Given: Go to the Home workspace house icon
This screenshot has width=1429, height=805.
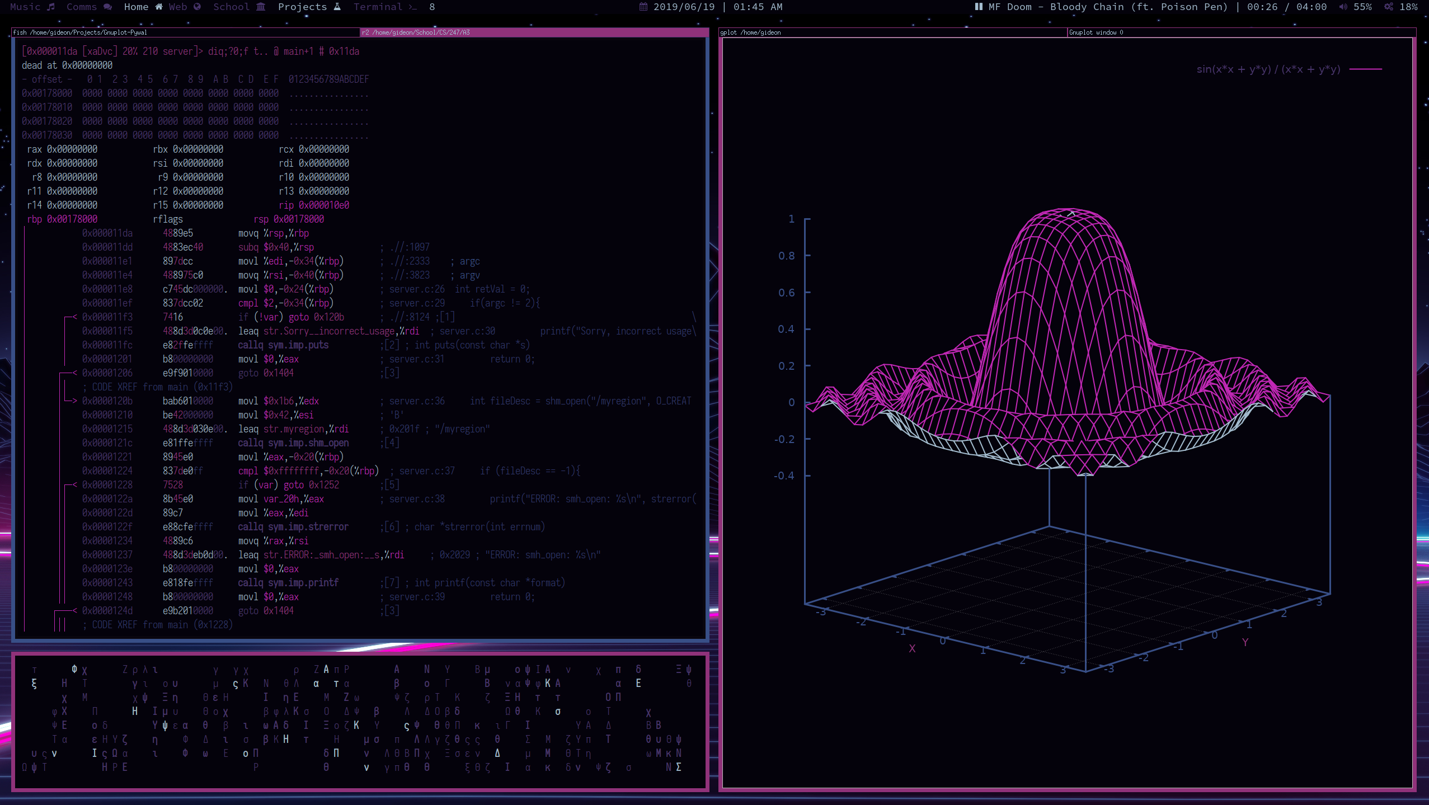Looking at the screenshot, I should [x=159, y=7].
